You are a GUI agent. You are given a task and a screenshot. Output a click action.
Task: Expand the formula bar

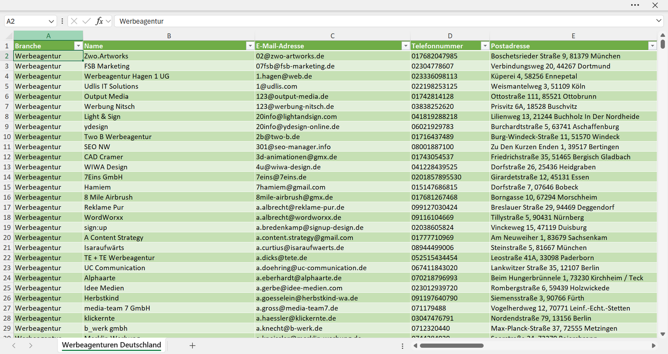coord(659,21)
